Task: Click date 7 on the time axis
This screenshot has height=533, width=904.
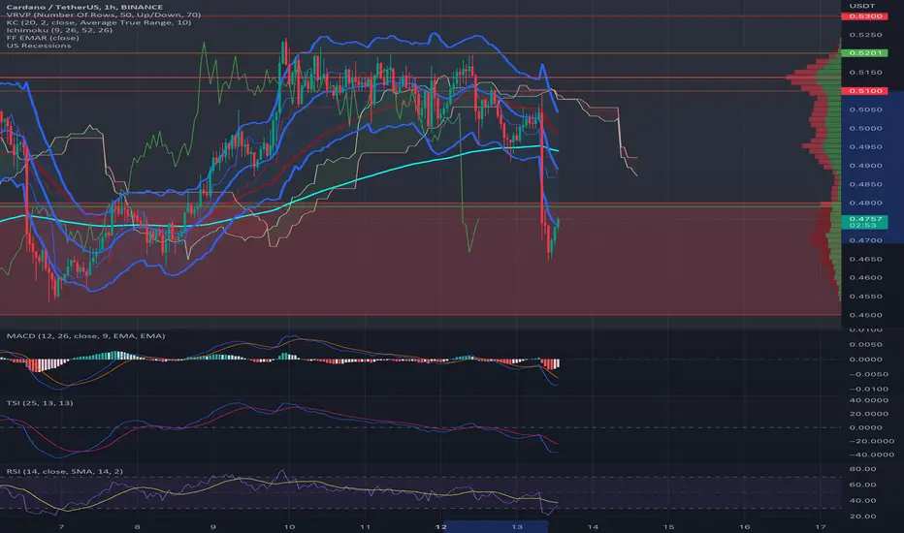Action: click(x=61, y=526)
